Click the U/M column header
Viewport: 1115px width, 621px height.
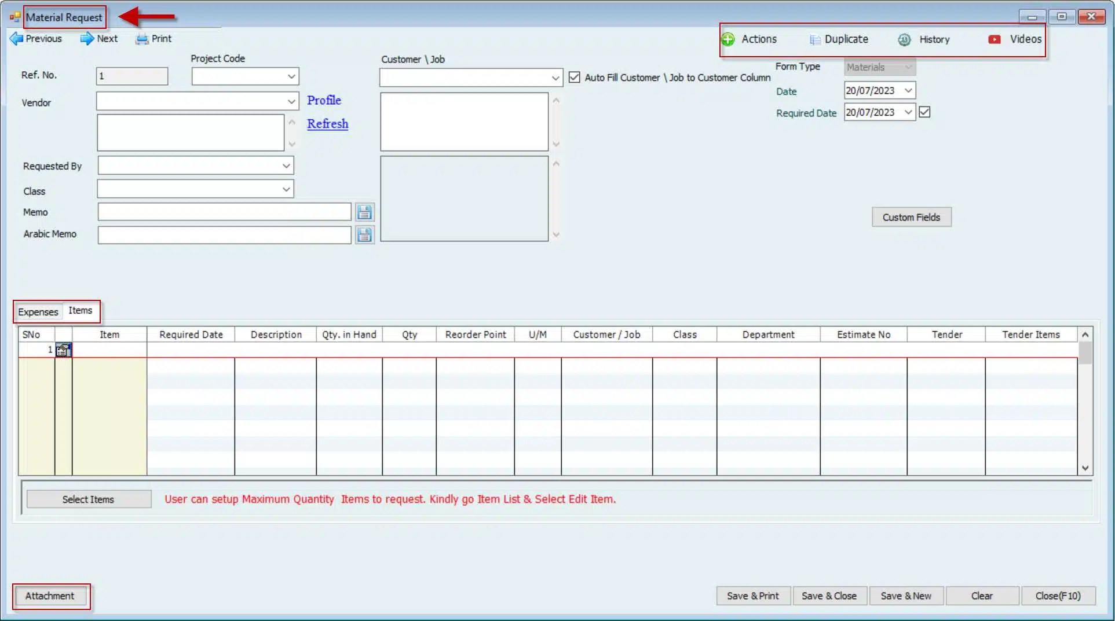point(538,335)
